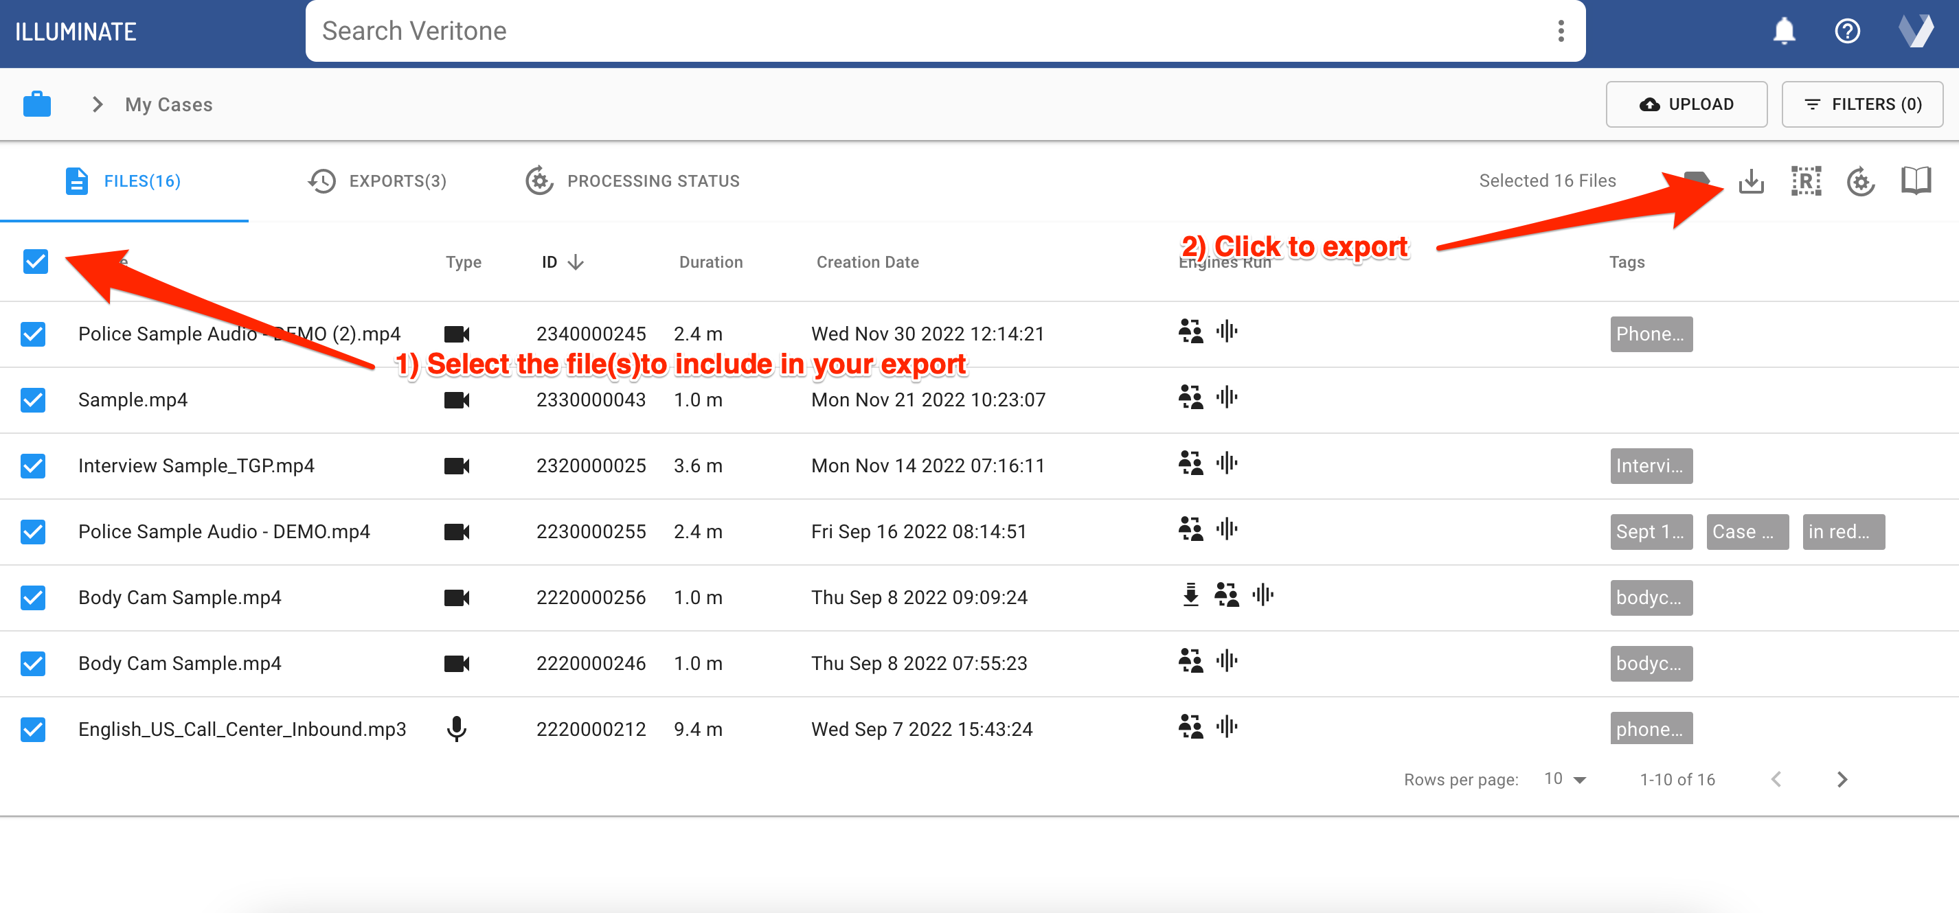Uncheck English_US_Call_Center_Inbound.mp3

pos(33,729)
